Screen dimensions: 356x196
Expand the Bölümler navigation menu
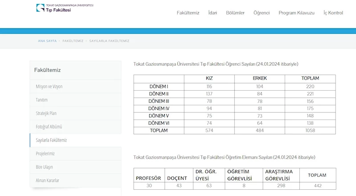point(235,13)
